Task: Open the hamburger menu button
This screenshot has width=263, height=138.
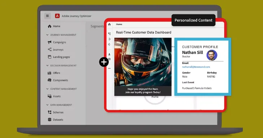Action: click(47, 16)
